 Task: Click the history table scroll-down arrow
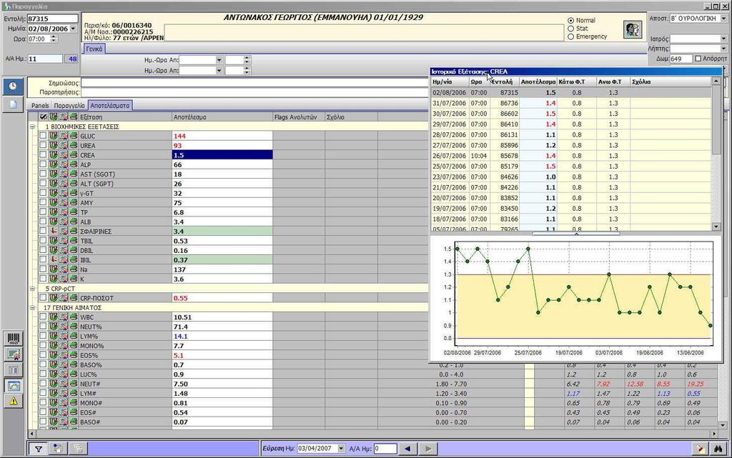(716, 226)
